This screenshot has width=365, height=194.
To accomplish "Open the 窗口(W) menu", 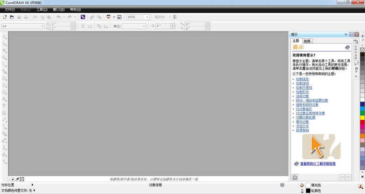I will [x=59, y=9].
